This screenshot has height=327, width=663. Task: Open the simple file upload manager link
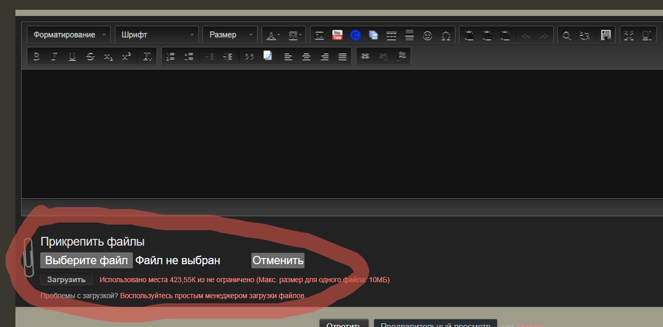[x=212, y=296]
